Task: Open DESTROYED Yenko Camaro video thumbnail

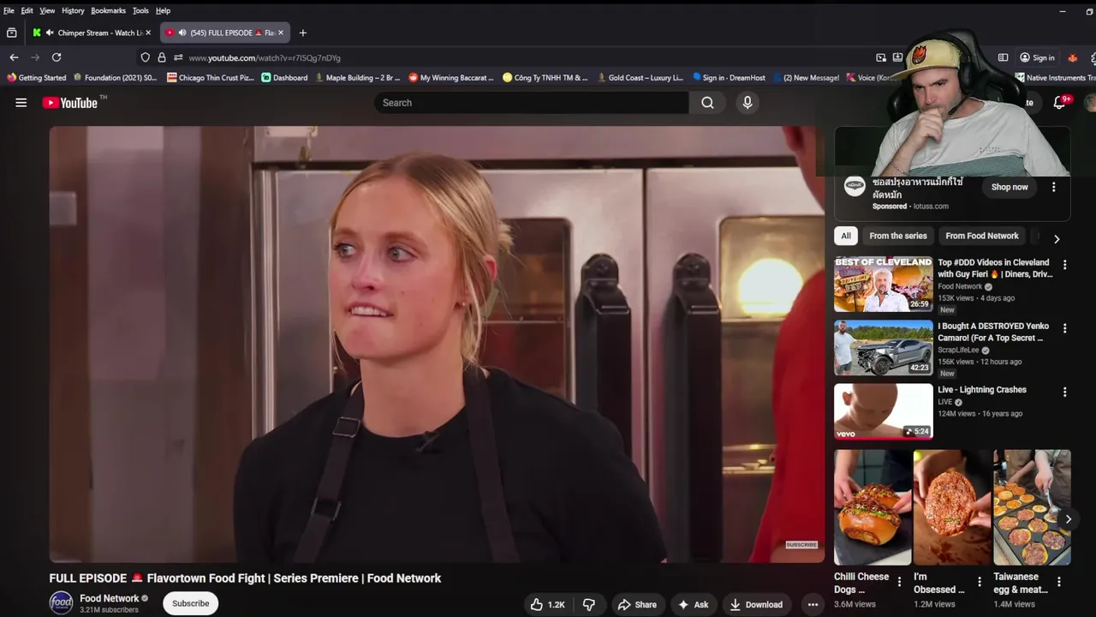Action: 884,348
